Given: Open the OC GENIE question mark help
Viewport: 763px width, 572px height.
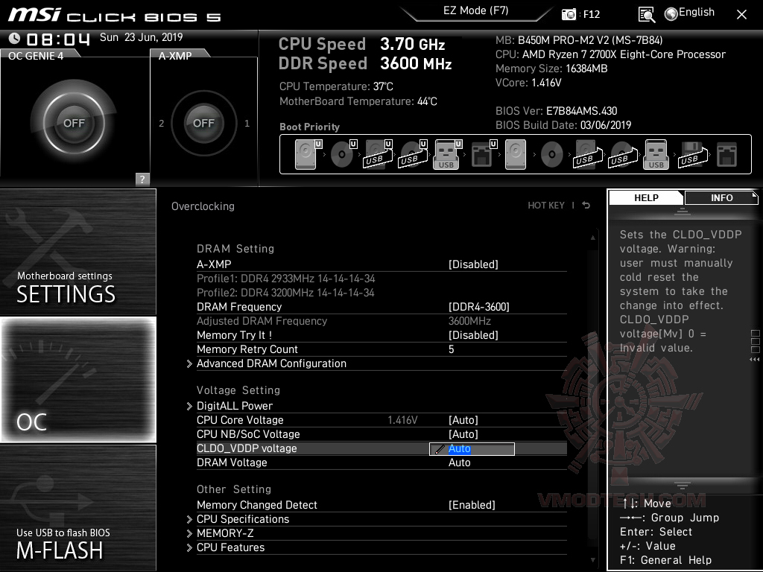Looking at the screenshot, I should point(142,179).
